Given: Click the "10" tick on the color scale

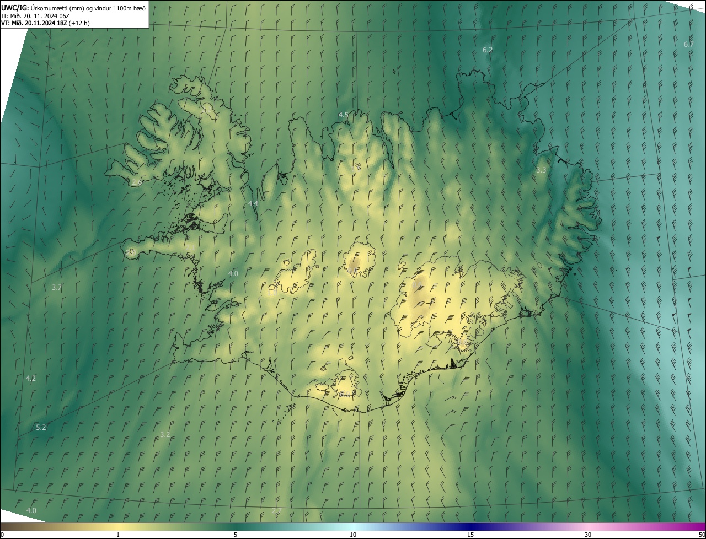Looking at the screenshot, I should click(353, 535).
